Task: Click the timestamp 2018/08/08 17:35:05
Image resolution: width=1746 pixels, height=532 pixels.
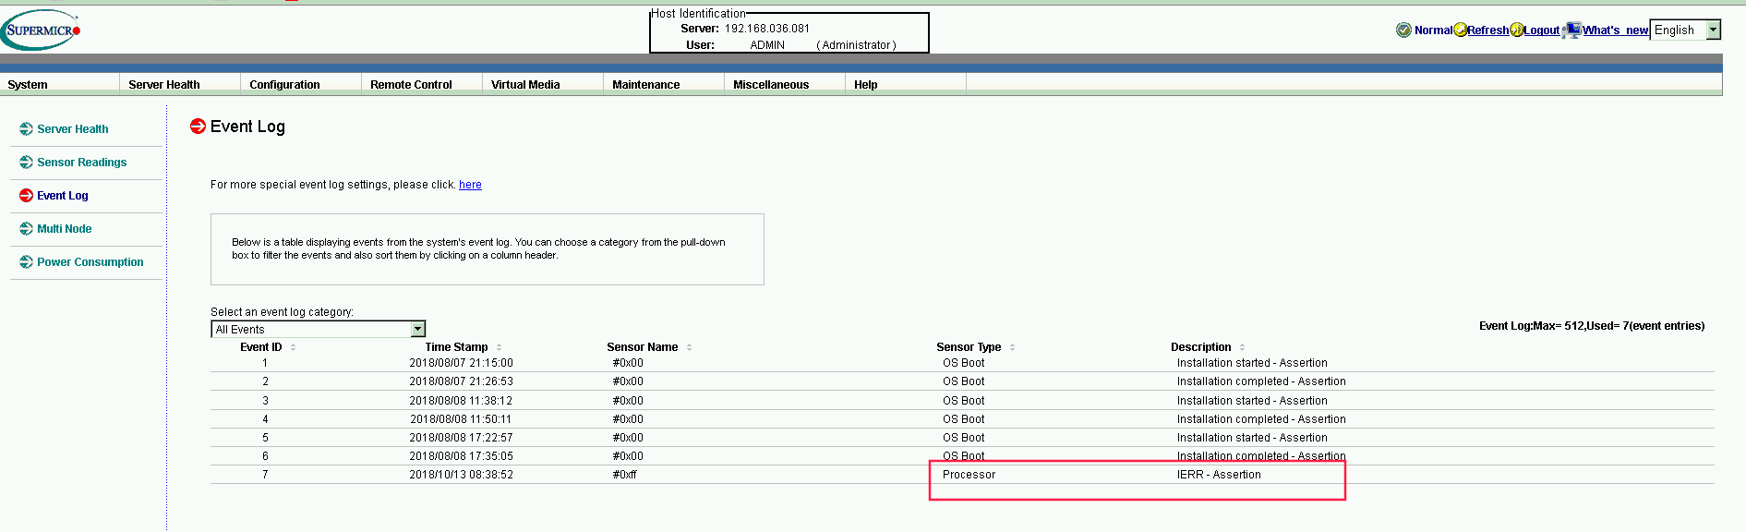Action: [x=462, y=456]
